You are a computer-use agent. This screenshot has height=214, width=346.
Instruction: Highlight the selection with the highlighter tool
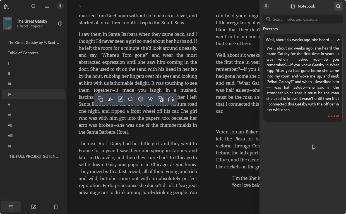pos(110,99)
